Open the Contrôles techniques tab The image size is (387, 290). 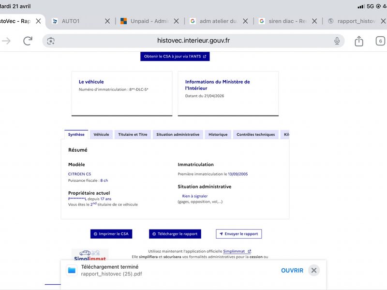(256, 134)
